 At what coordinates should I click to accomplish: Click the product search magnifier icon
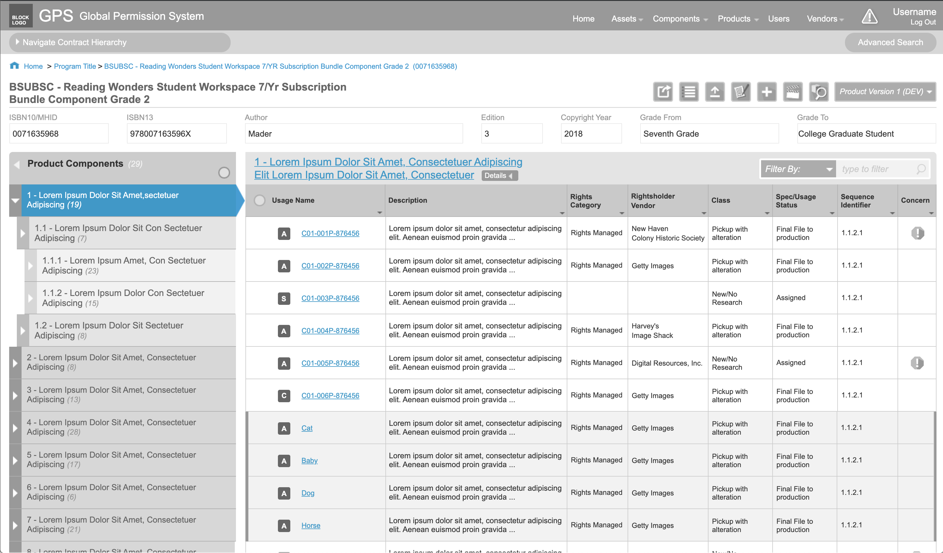818,91
